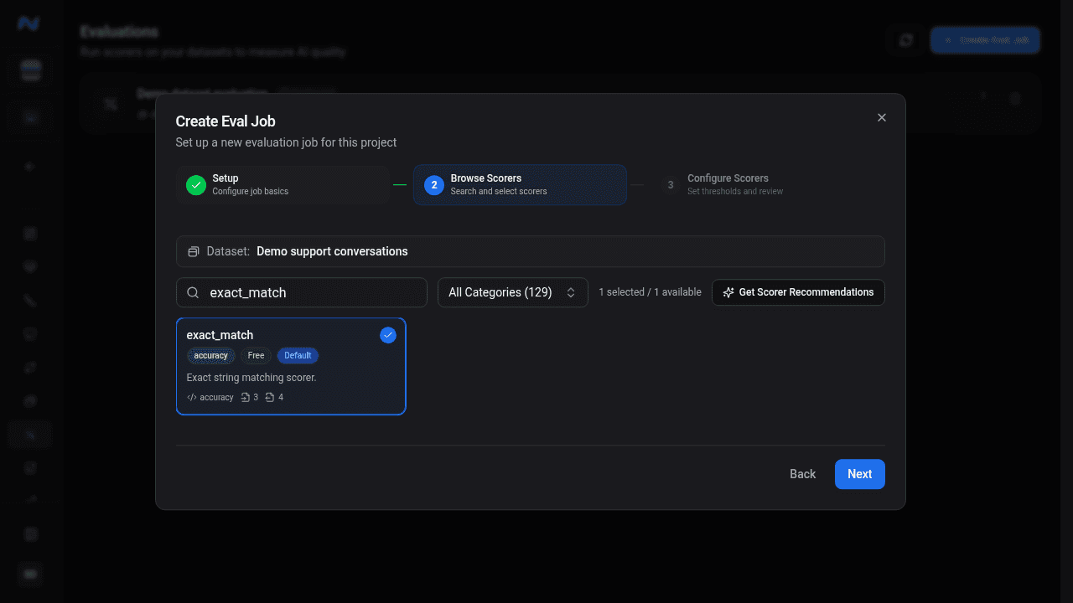The image size is (1073, 603).
Task: Click the magnifier icon in scorer search
Action: [x=193, y=292]
